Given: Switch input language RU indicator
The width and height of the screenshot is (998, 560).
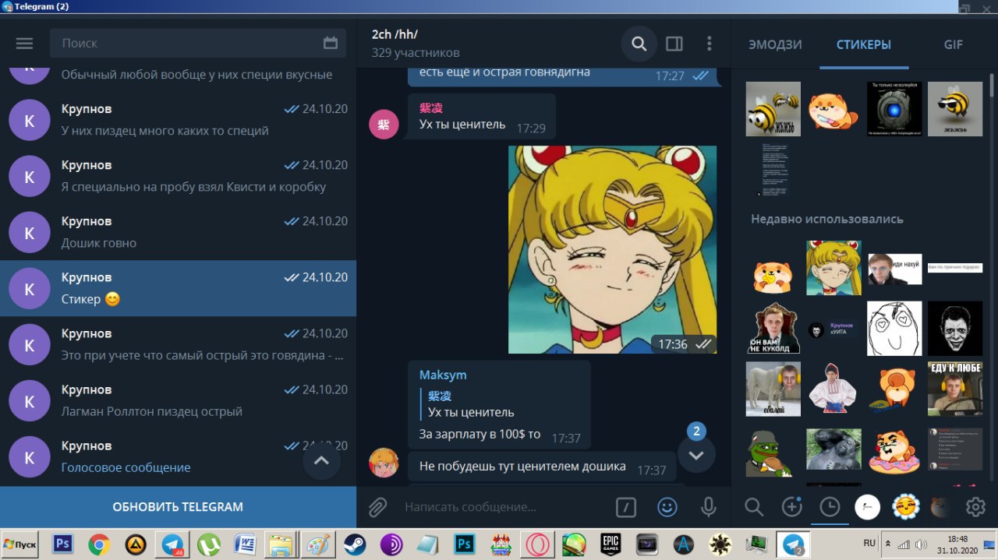Looking at the screenshot, I should [x=869, y=542].
